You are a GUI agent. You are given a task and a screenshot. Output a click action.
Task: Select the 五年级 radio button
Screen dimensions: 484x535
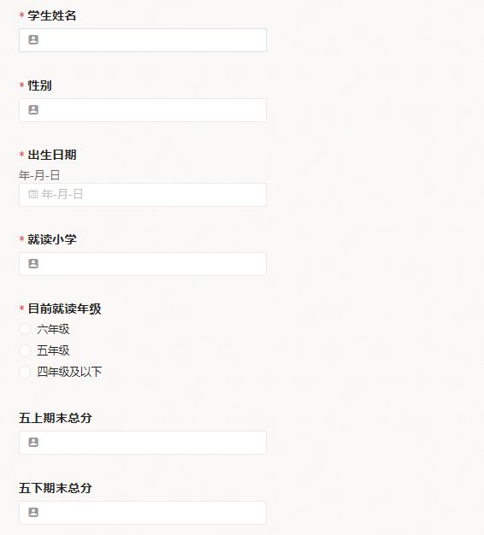[25, 350]
